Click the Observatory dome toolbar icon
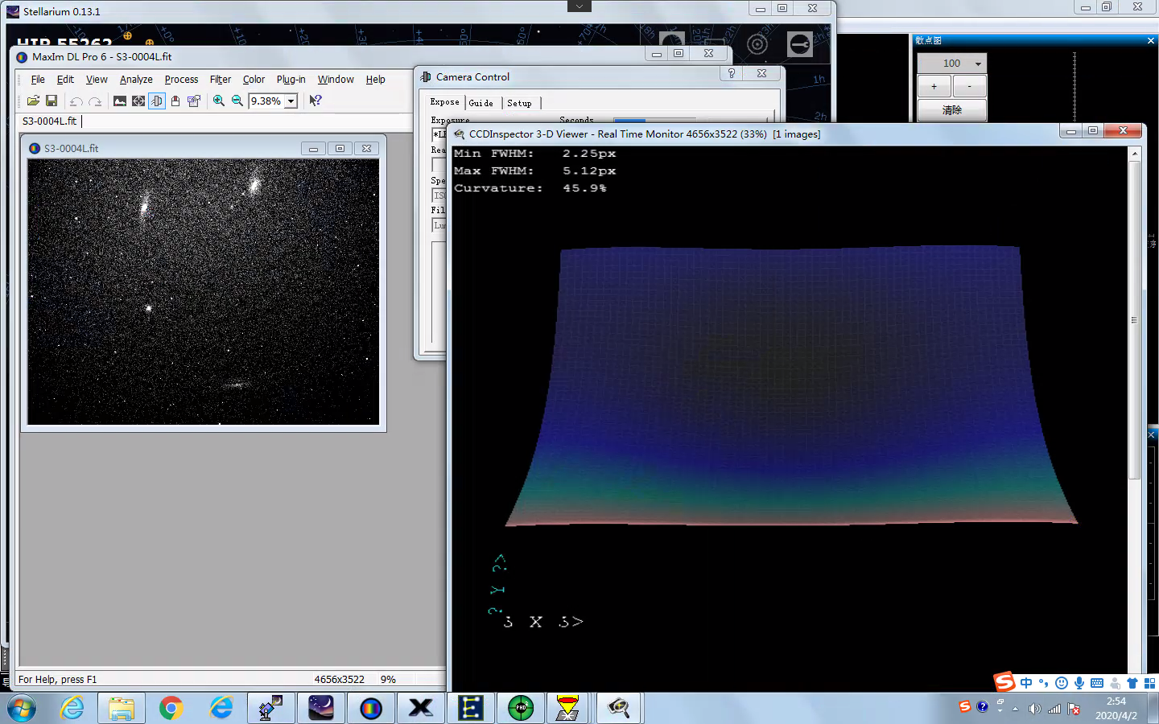Screen dimensions: 1159x724 175,101
